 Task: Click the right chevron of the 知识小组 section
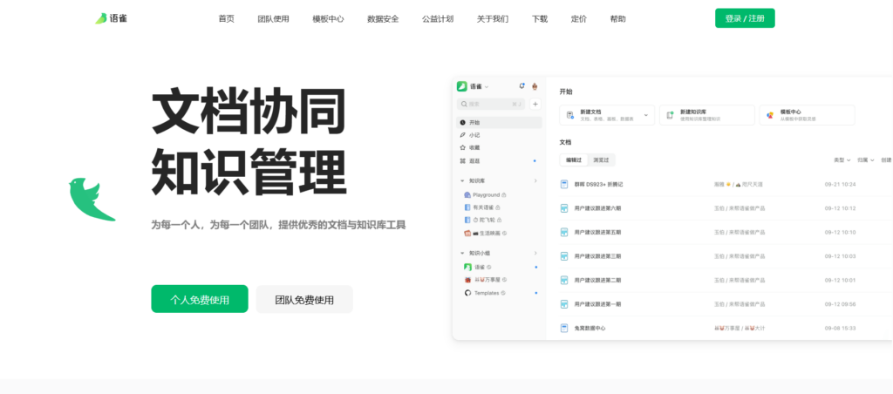click(x=535, y=253)
